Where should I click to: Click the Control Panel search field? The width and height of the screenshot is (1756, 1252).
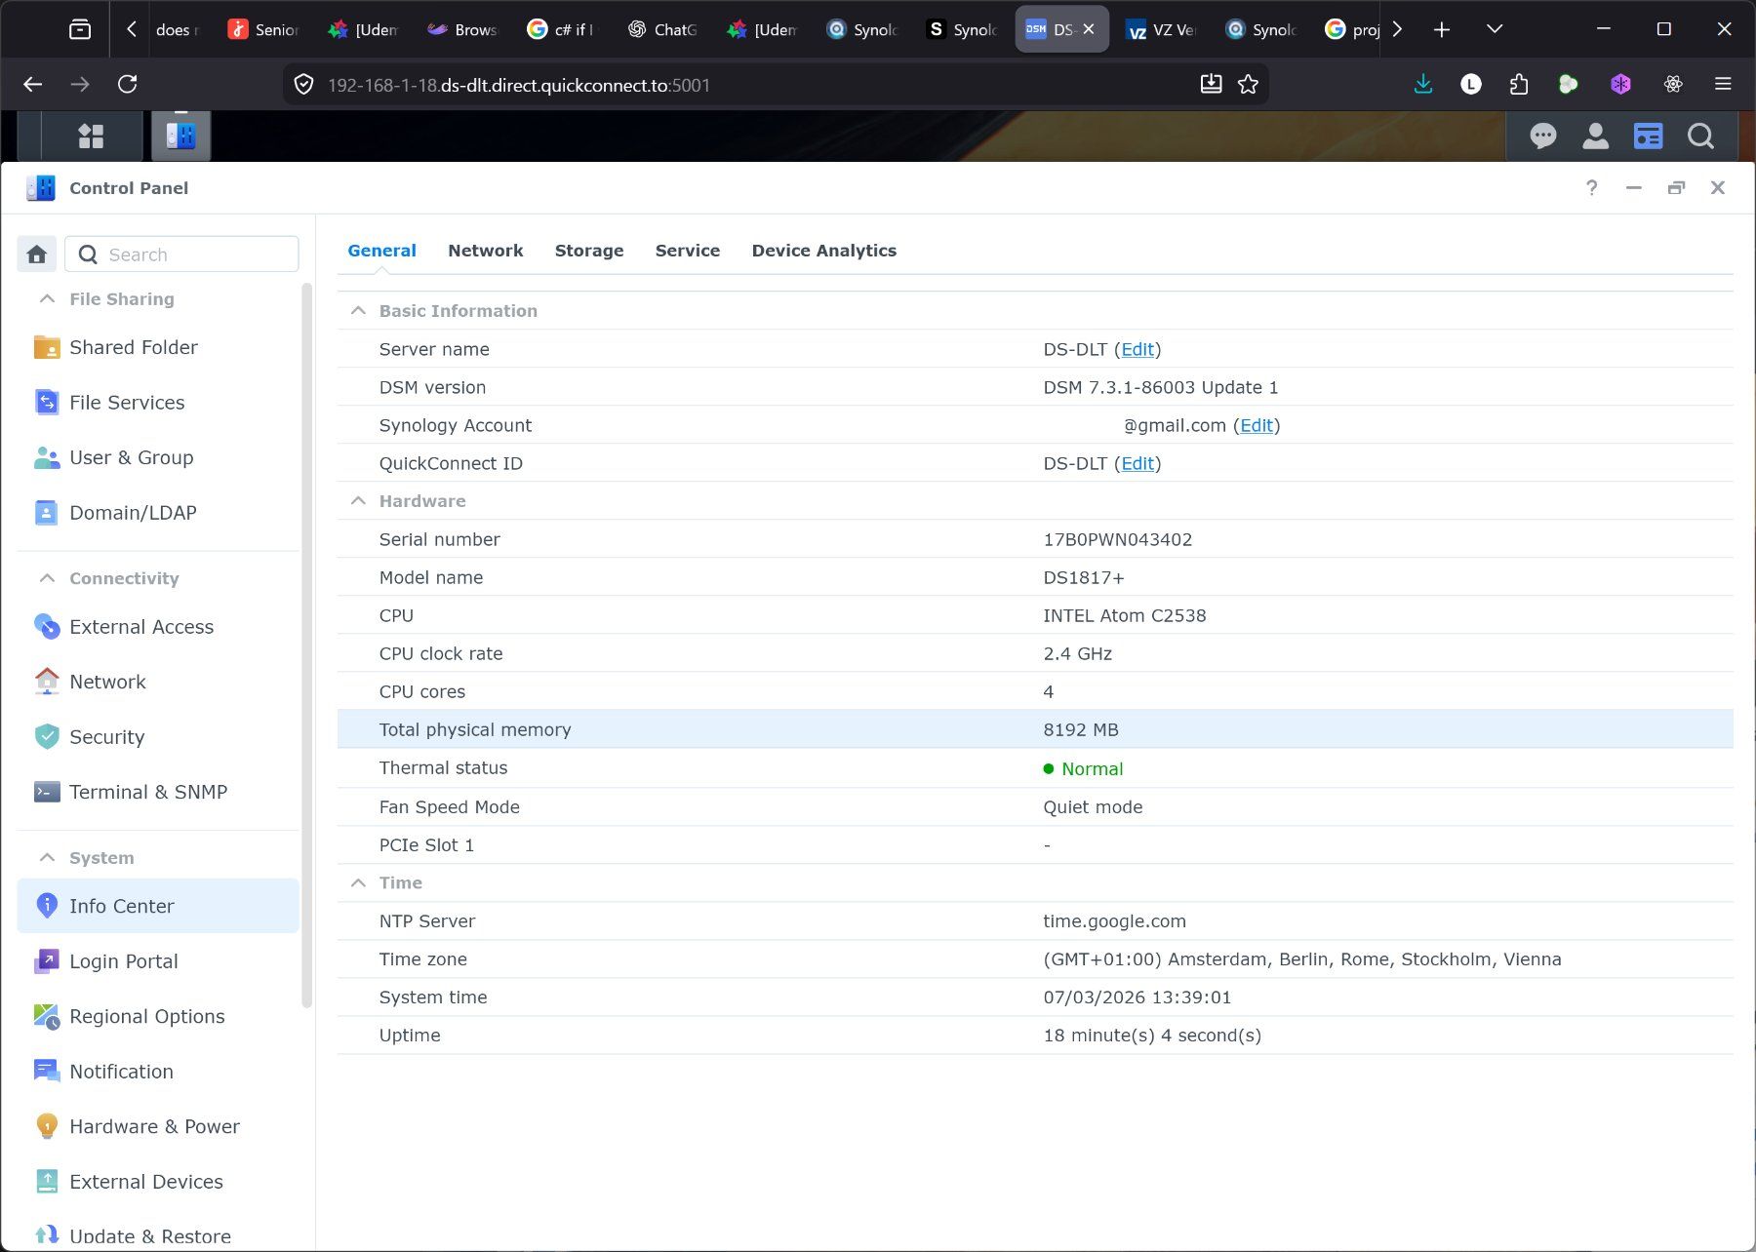(x=181, y=254)
